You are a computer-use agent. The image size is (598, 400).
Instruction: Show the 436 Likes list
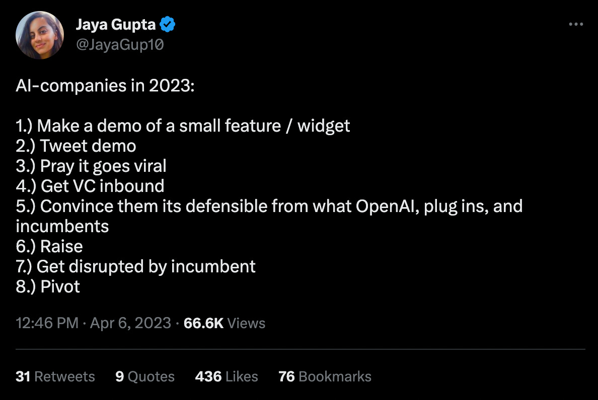227,376
